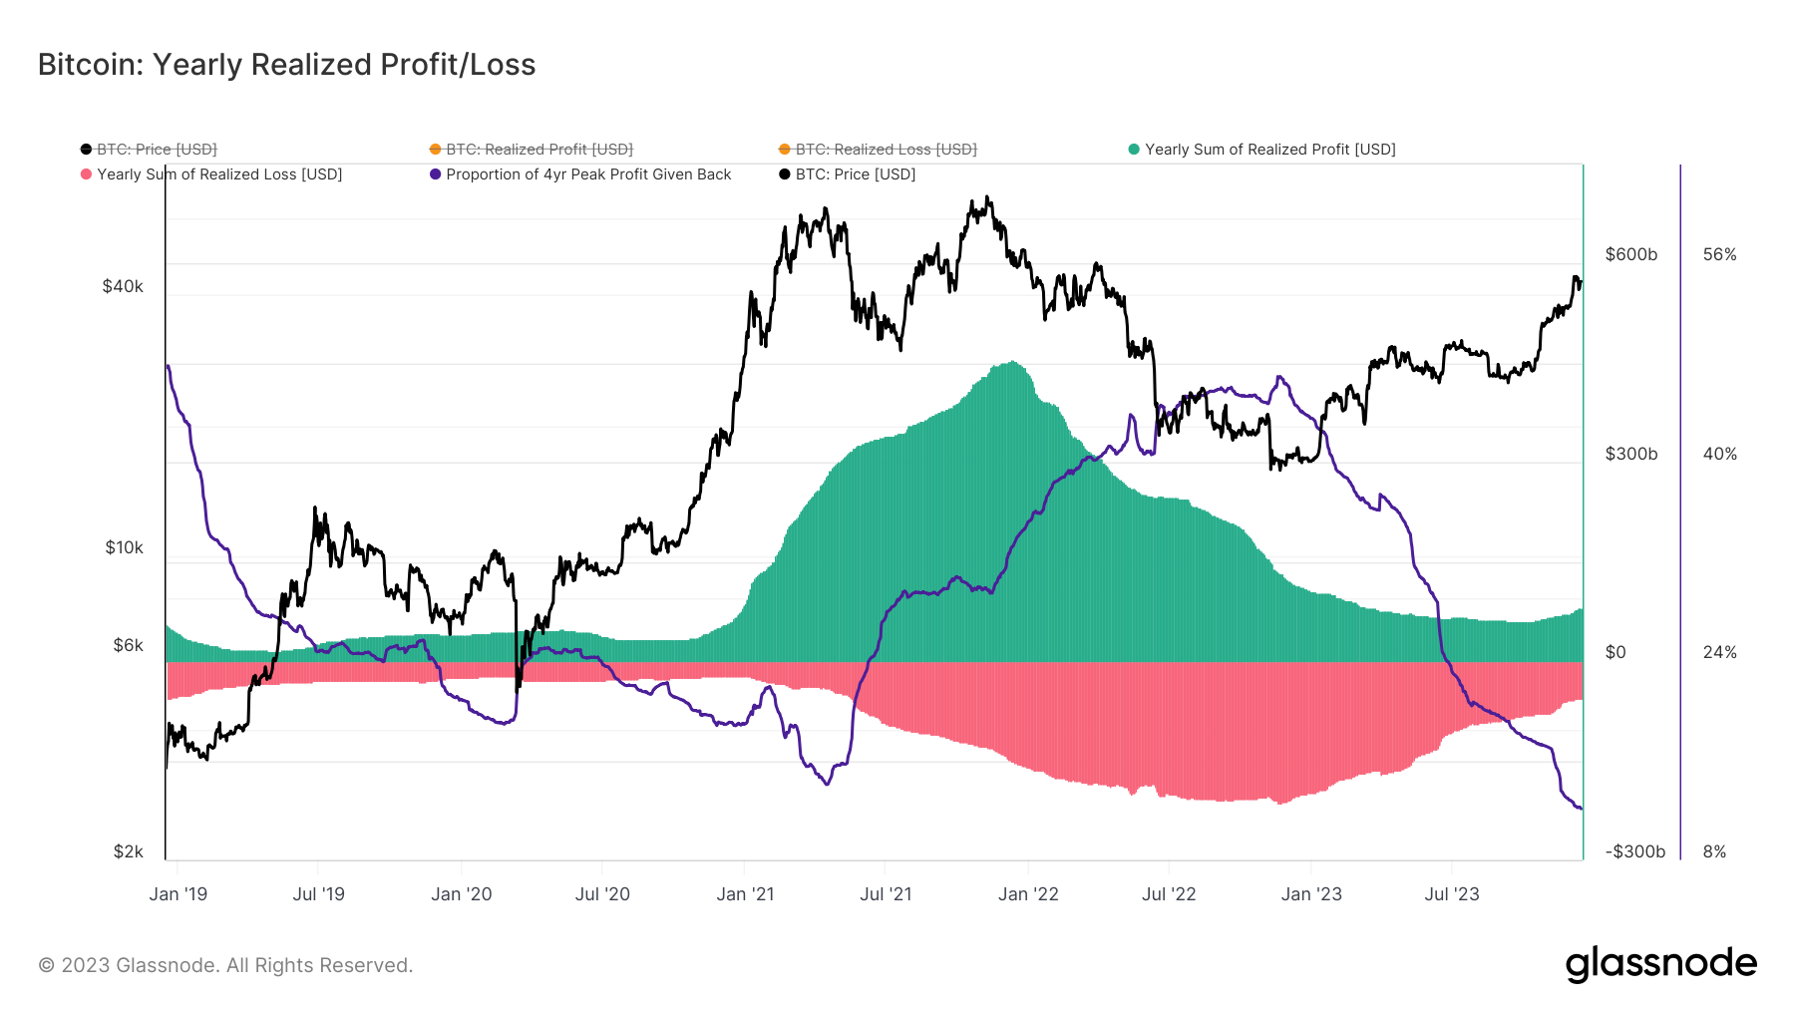Click black dot beside struck-through BTC: Price entry
This screenshot has width=1795, height=1010.
click(87, 150)
